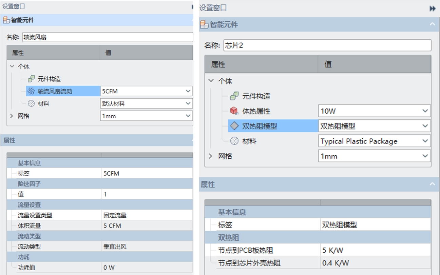The image size is (440, 275).
Task: Click the 双热阻模型 diamond icon
Action: (x=234, y=126)
